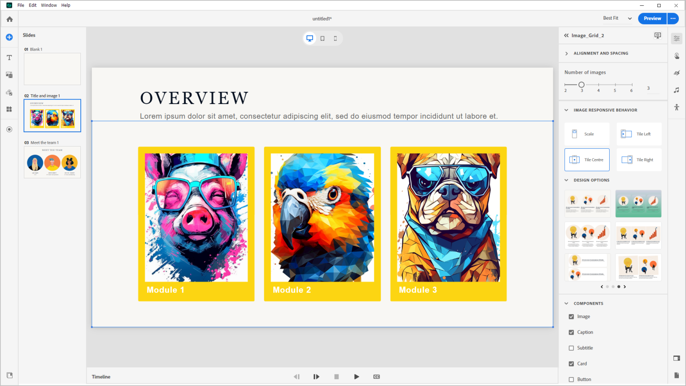Open the Accessibility panel icon
This screenshot has width=686, height=386.
pos(677,107)
